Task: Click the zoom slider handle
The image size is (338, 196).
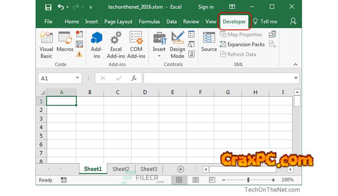Action: 248,180
